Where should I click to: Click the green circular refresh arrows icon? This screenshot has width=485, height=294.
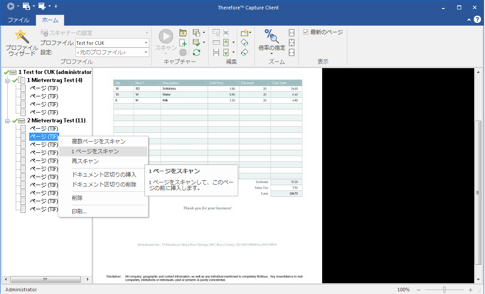(x=197, y=52)
